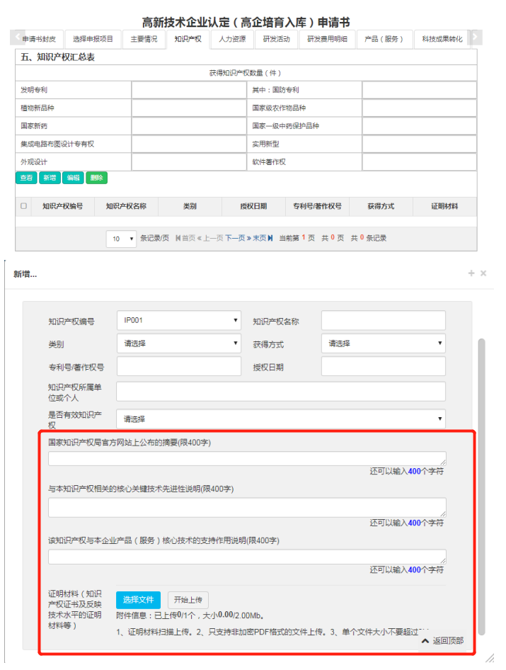Viewport: 506px width, 670px height.
Task: Jump to first page via 首页
Action: click(185, 238)
